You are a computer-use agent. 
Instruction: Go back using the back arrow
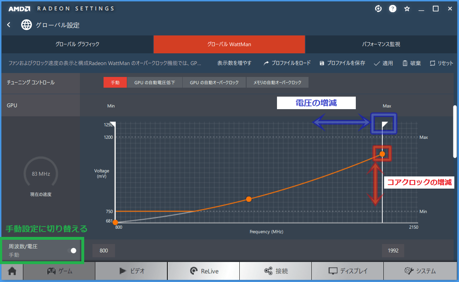pos(9,25)
